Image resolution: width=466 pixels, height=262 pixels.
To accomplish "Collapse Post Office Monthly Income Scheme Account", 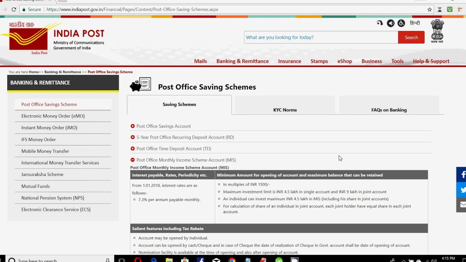I will coord(183,160).
